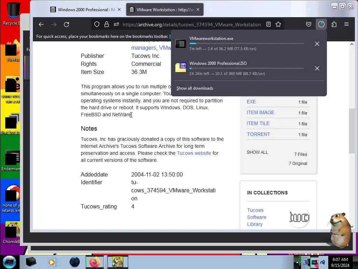
Task: Open the media player taskbar icon
Action: 52,262
